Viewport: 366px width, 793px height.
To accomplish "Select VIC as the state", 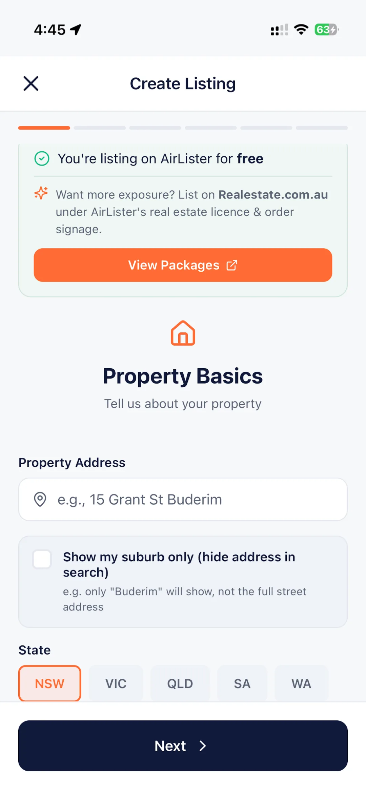I will pos(116,683).
